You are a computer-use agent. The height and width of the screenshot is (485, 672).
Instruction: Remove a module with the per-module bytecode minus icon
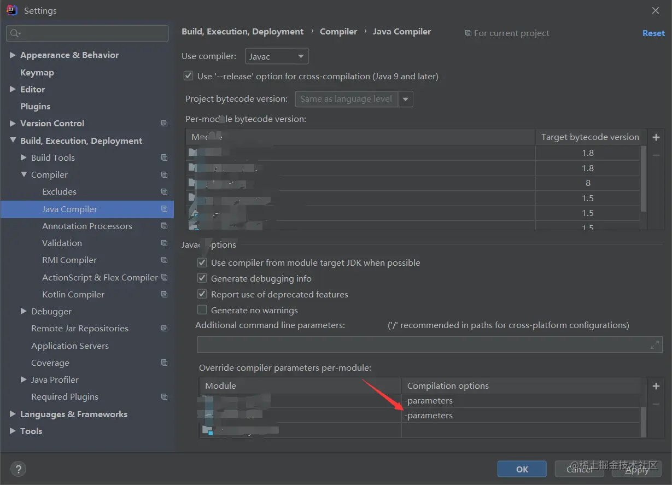pyautogui.click(x=656, y=156)
